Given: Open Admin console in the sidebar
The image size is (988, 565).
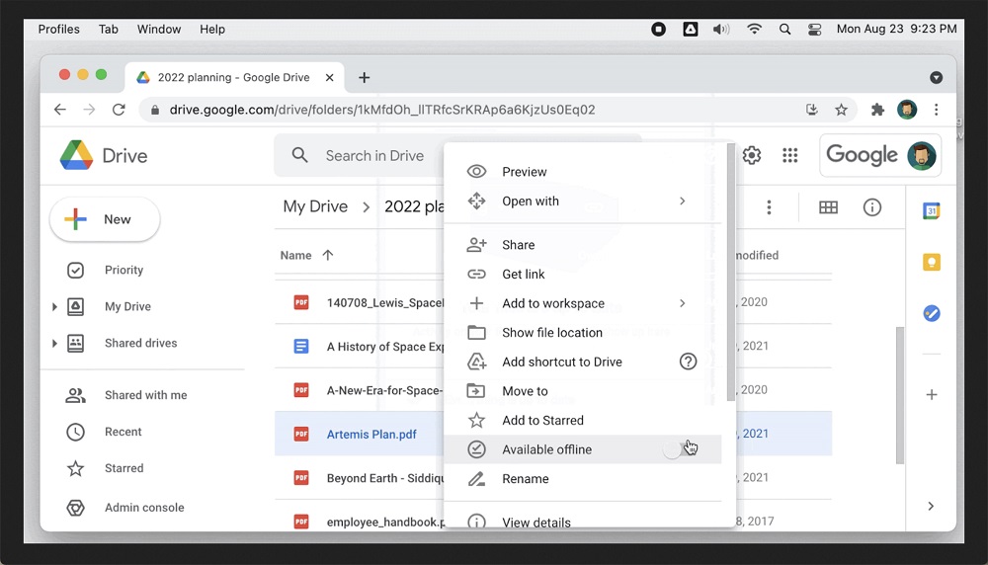Looking at the screenshot, I should 142,507.
